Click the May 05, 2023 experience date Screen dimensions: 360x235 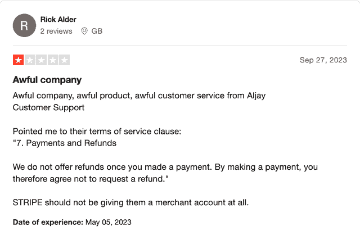coord(109,222)
